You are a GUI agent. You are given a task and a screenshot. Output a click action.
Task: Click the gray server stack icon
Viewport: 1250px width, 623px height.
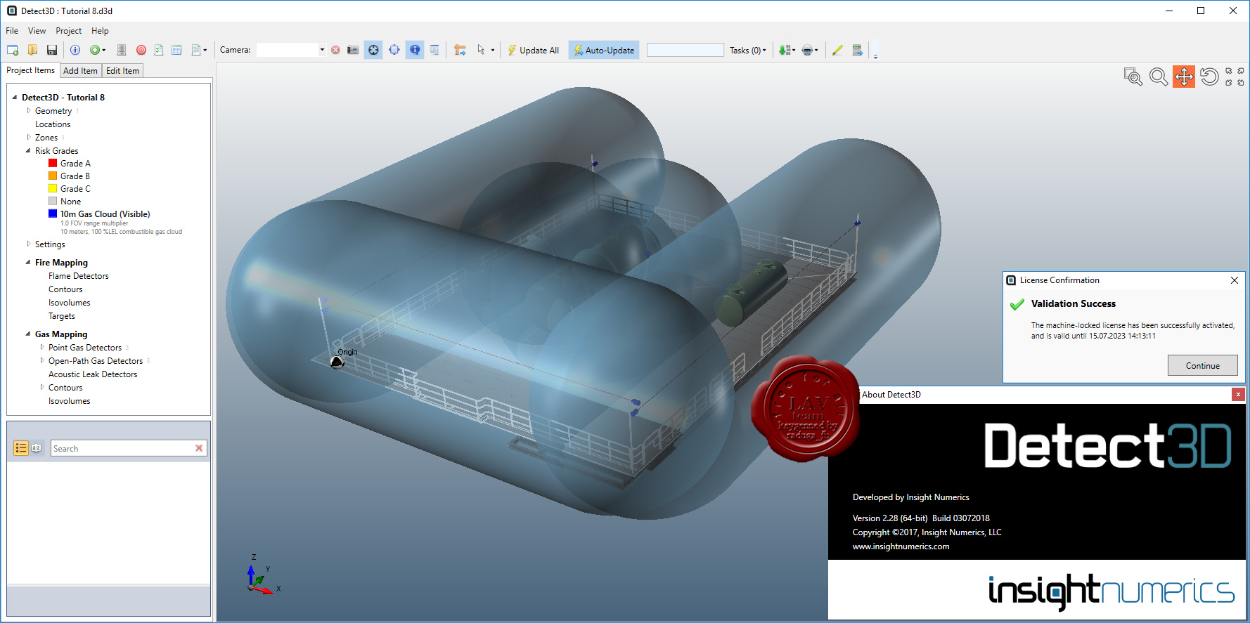click(122, 50)
